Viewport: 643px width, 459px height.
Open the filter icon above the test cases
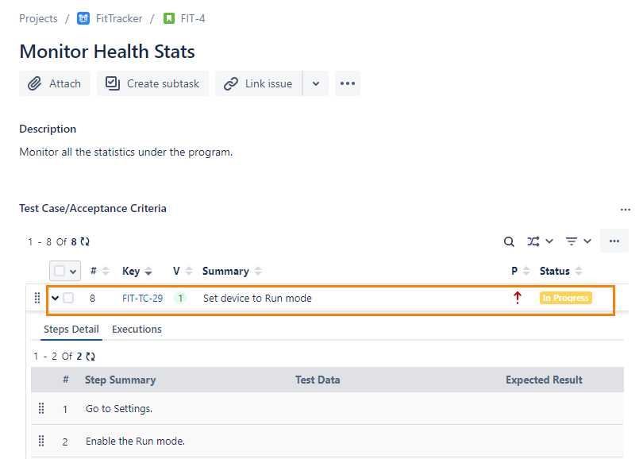(572, 241)
